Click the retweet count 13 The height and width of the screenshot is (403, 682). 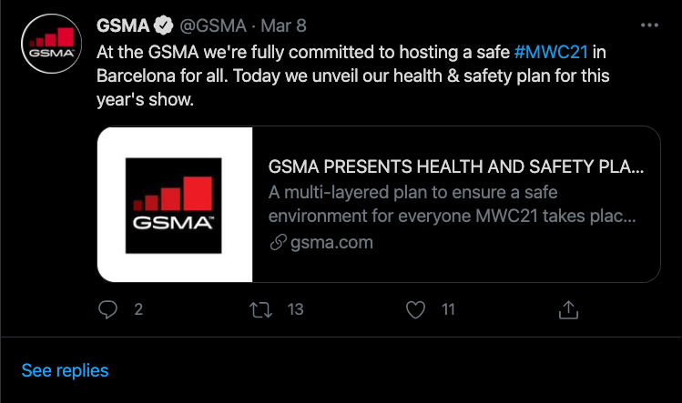click(x=295, y=309)
